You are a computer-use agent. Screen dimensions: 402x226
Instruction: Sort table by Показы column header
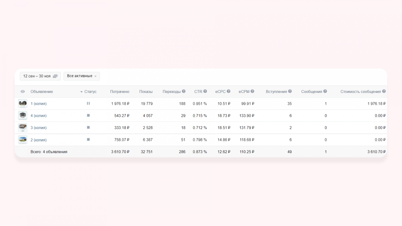(x=146, y=92)
